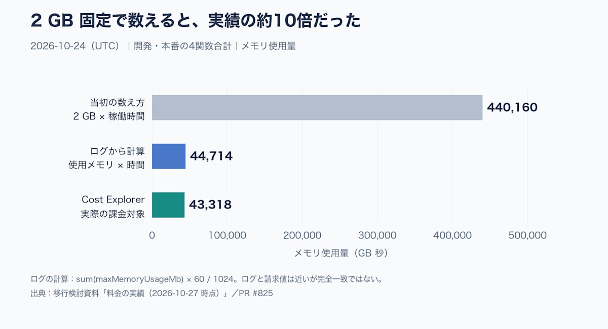Click the value label 43,318
608x329 pixels.
[x=210, y=205]
